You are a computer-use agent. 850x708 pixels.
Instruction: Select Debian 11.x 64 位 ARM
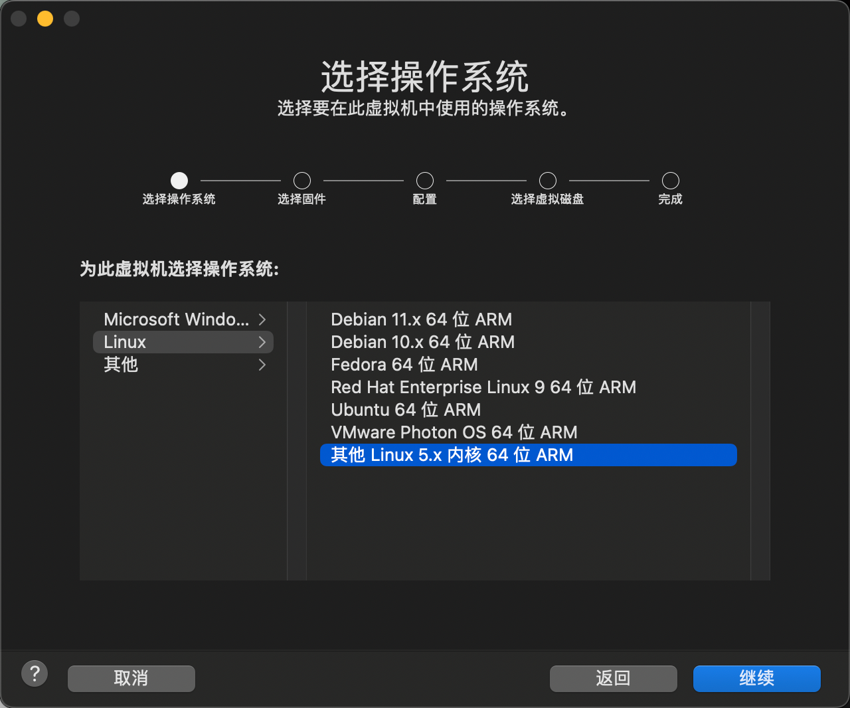tap(421, 319)
